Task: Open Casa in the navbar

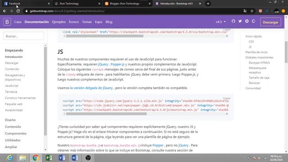Action: click(18, 22)
